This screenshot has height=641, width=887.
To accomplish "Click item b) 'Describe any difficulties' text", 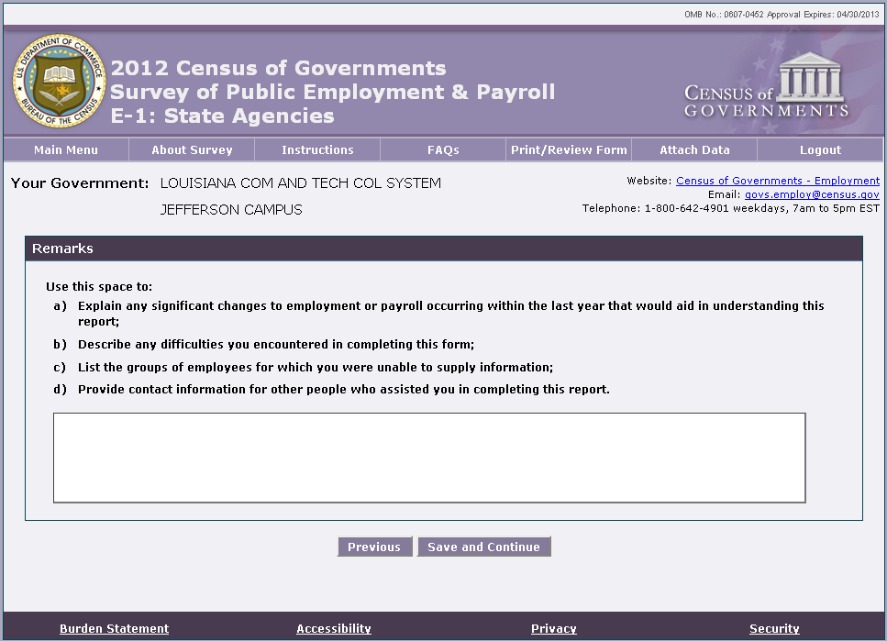I will (x=276, y=345).
